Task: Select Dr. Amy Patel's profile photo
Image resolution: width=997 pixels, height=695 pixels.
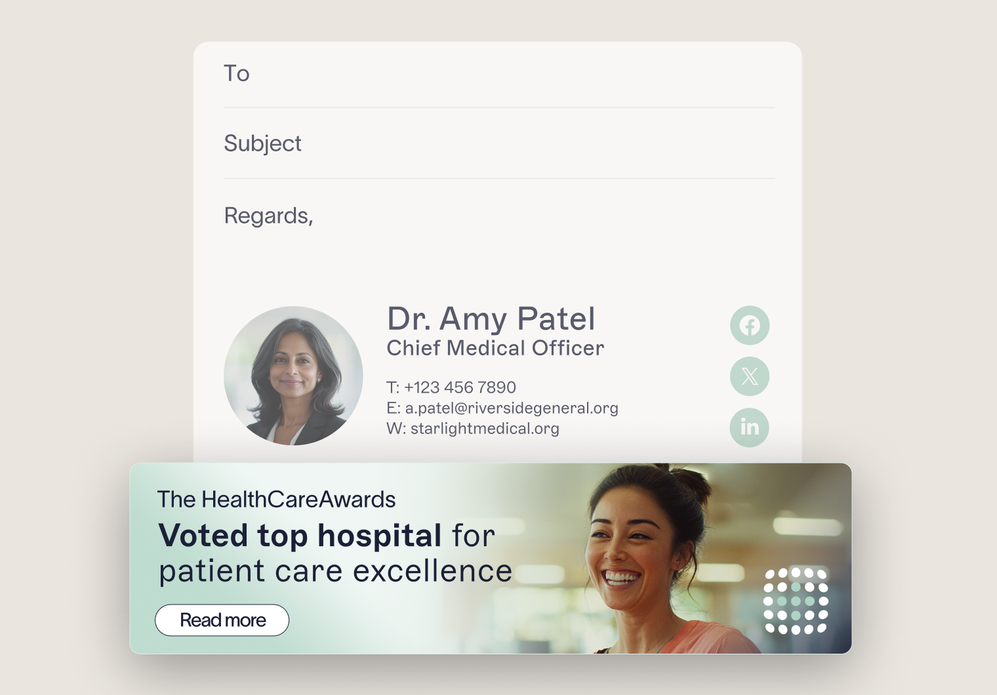Action: (293, 376)
